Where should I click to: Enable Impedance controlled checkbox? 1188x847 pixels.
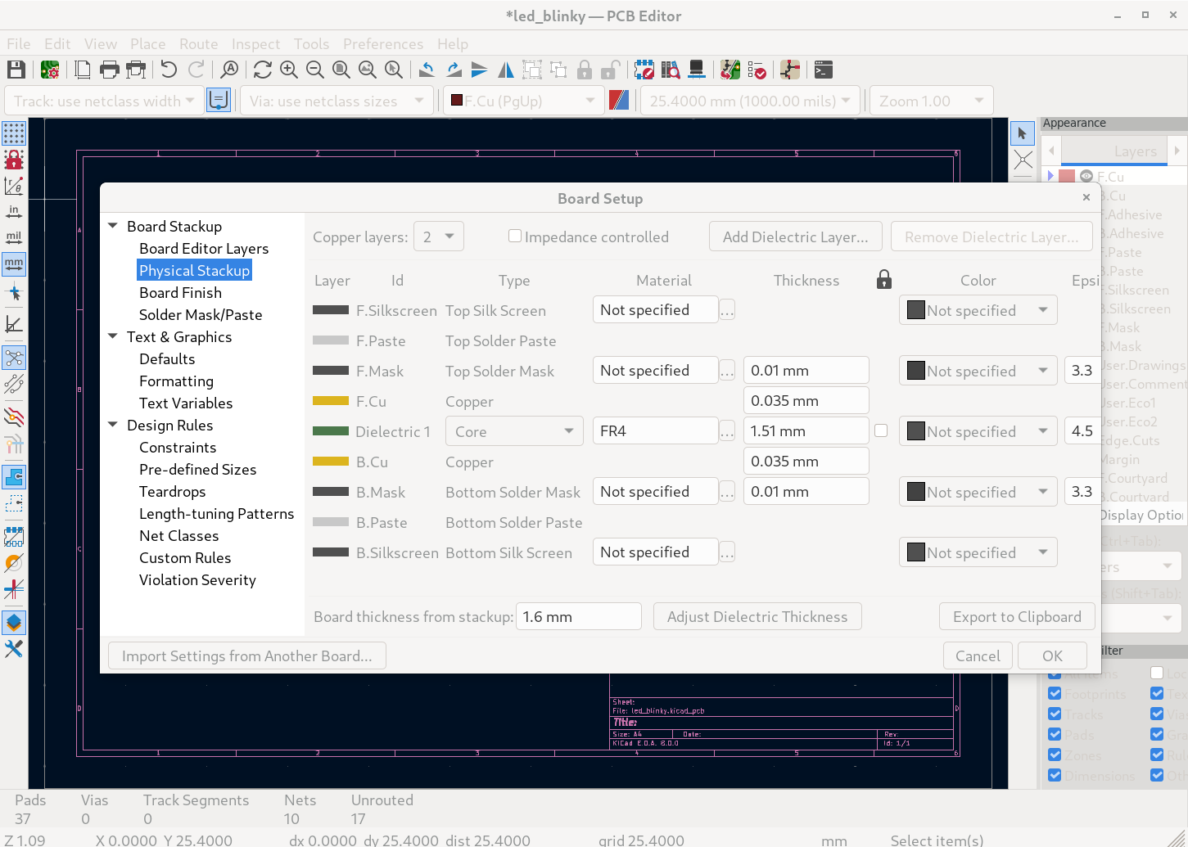tap(515, 237)
